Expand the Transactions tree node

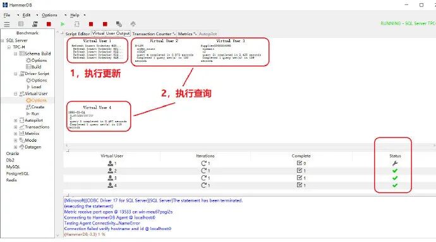[x=16, y=127]
